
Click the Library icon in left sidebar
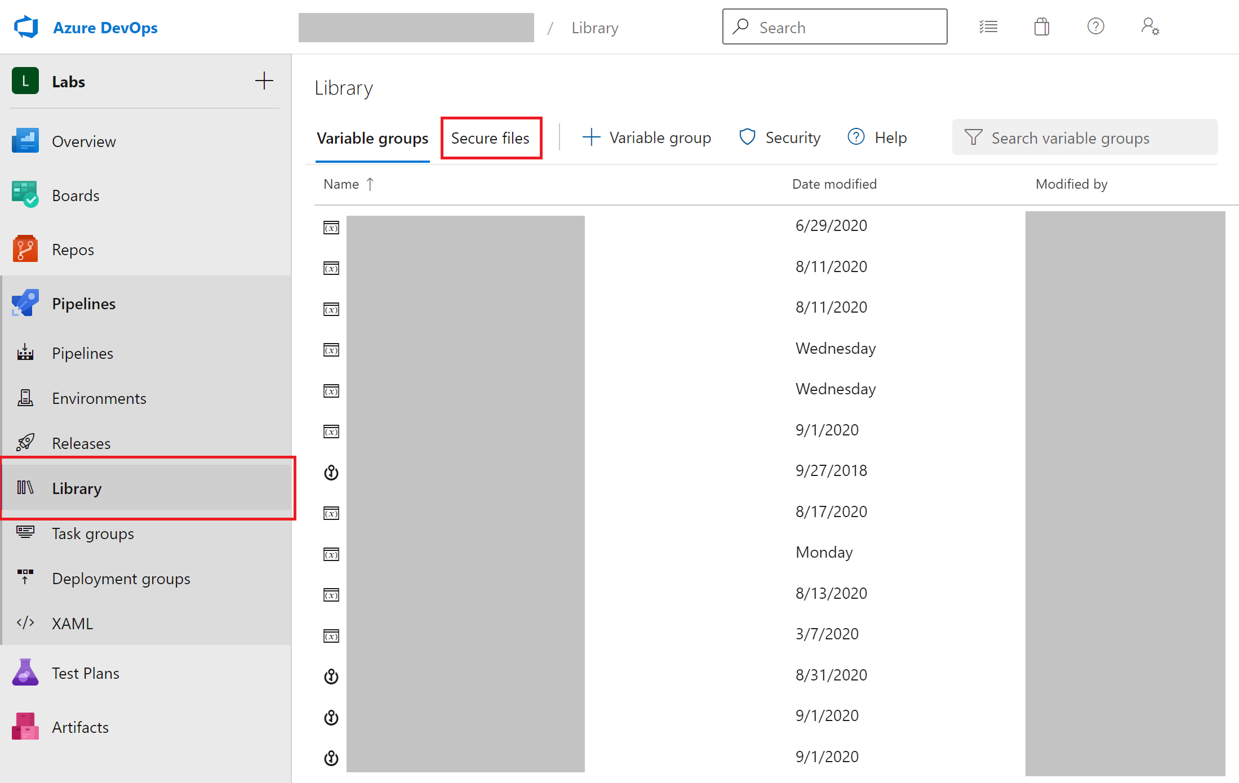pyautogui.click(x=24, y=488)
